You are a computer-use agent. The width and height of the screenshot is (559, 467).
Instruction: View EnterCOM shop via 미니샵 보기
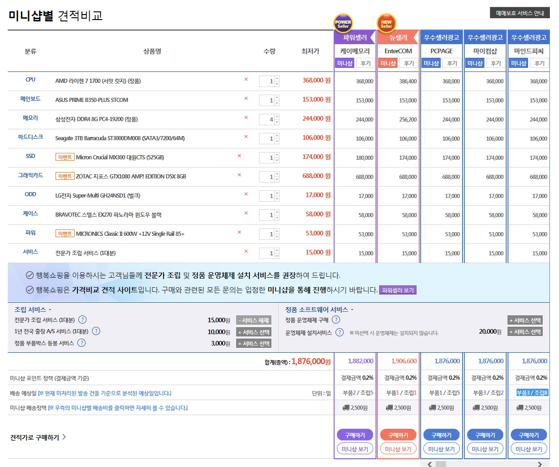coord(398,449)
